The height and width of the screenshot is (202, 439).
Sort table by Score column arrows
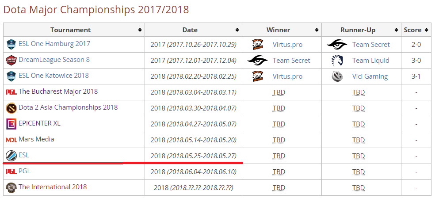[x=427, y=30]
